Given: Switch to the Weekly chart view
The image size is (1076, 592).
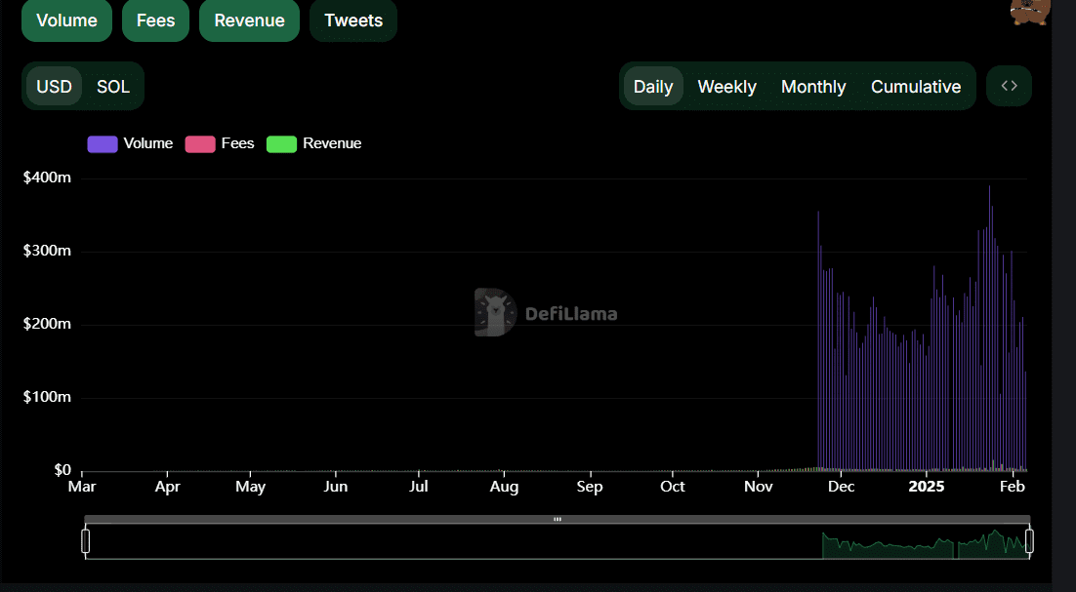Looking at the screenshot, I should tap(726, 86).
